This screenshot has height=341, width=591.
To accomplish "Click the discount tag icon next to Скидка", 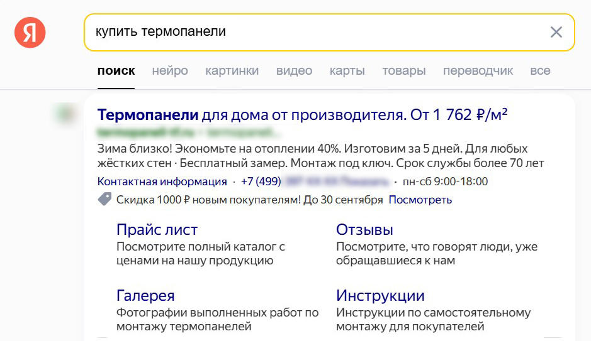I will pos(104,200).
